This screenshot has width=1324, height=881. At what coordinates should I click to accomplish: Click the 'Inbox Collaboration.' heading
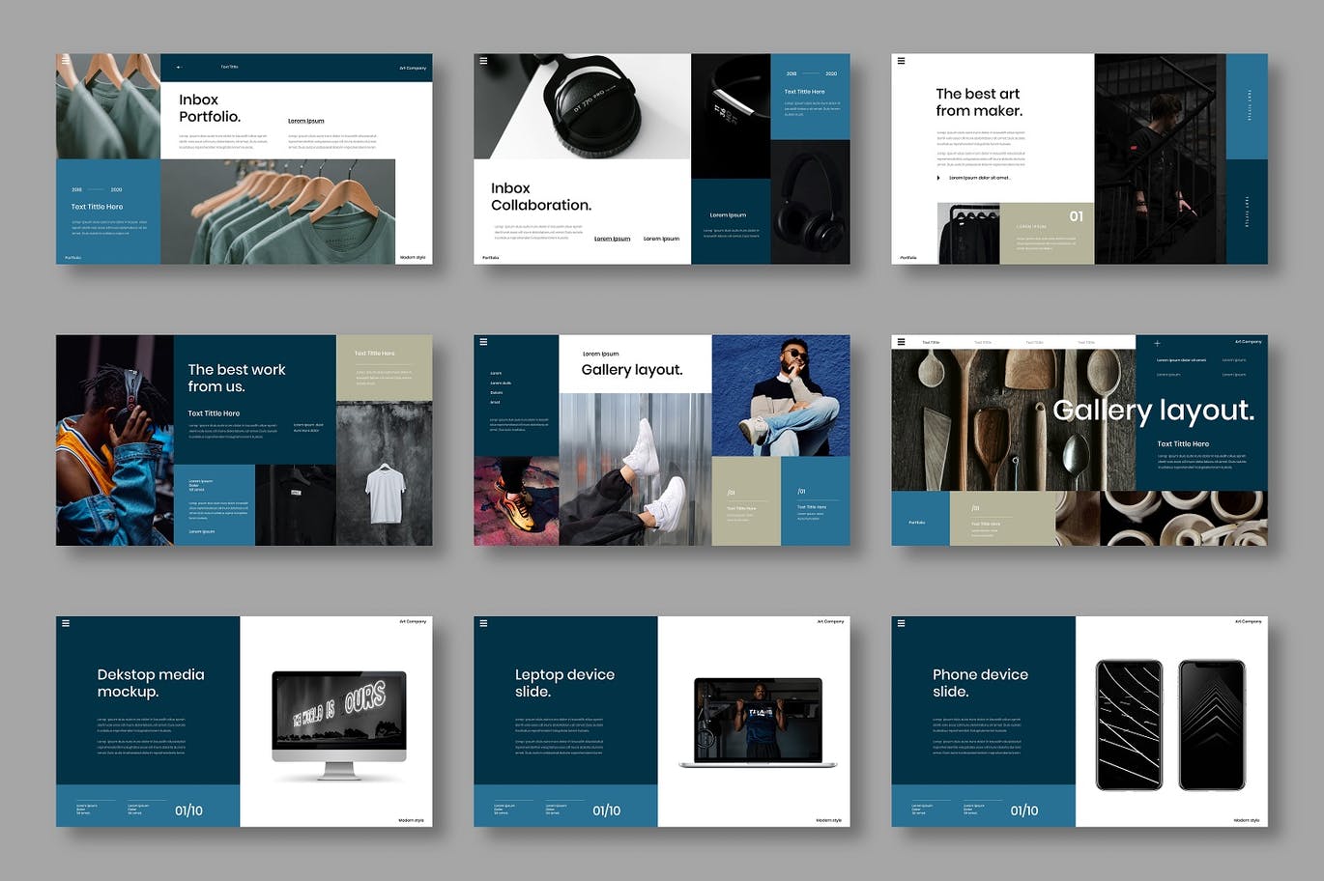point(540,196)
